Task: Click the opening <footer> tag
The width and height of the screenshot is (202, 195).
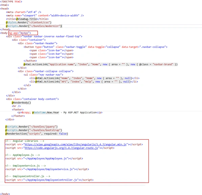Action: tap(18, 109)
